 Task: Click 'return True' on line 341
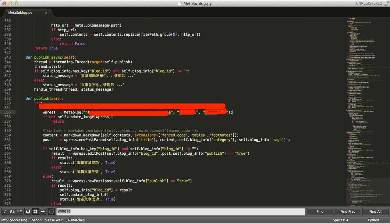coord(46,48)
